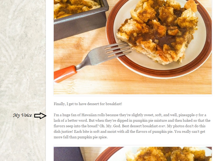Click the textured gray left sidebar background
The height and width of the screenshot is (161, 221).
pos(23,56)
